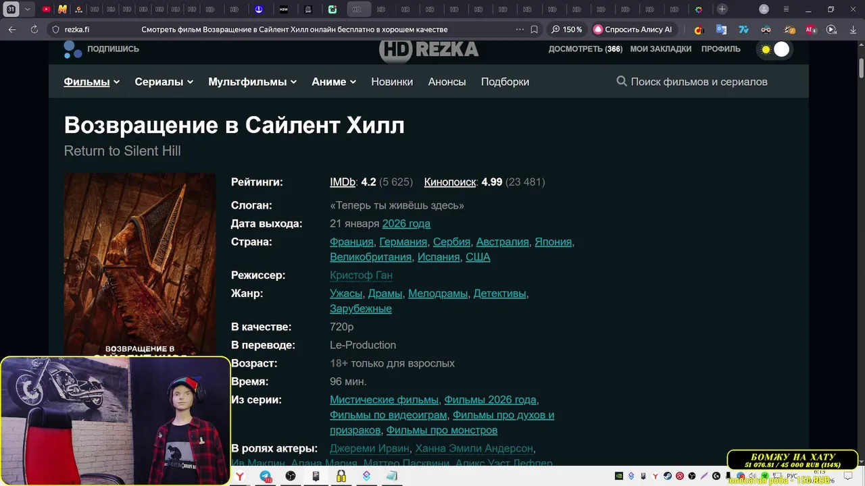Open the Досмотреть (366) list
865x486 pixels.
click(585, 49)
